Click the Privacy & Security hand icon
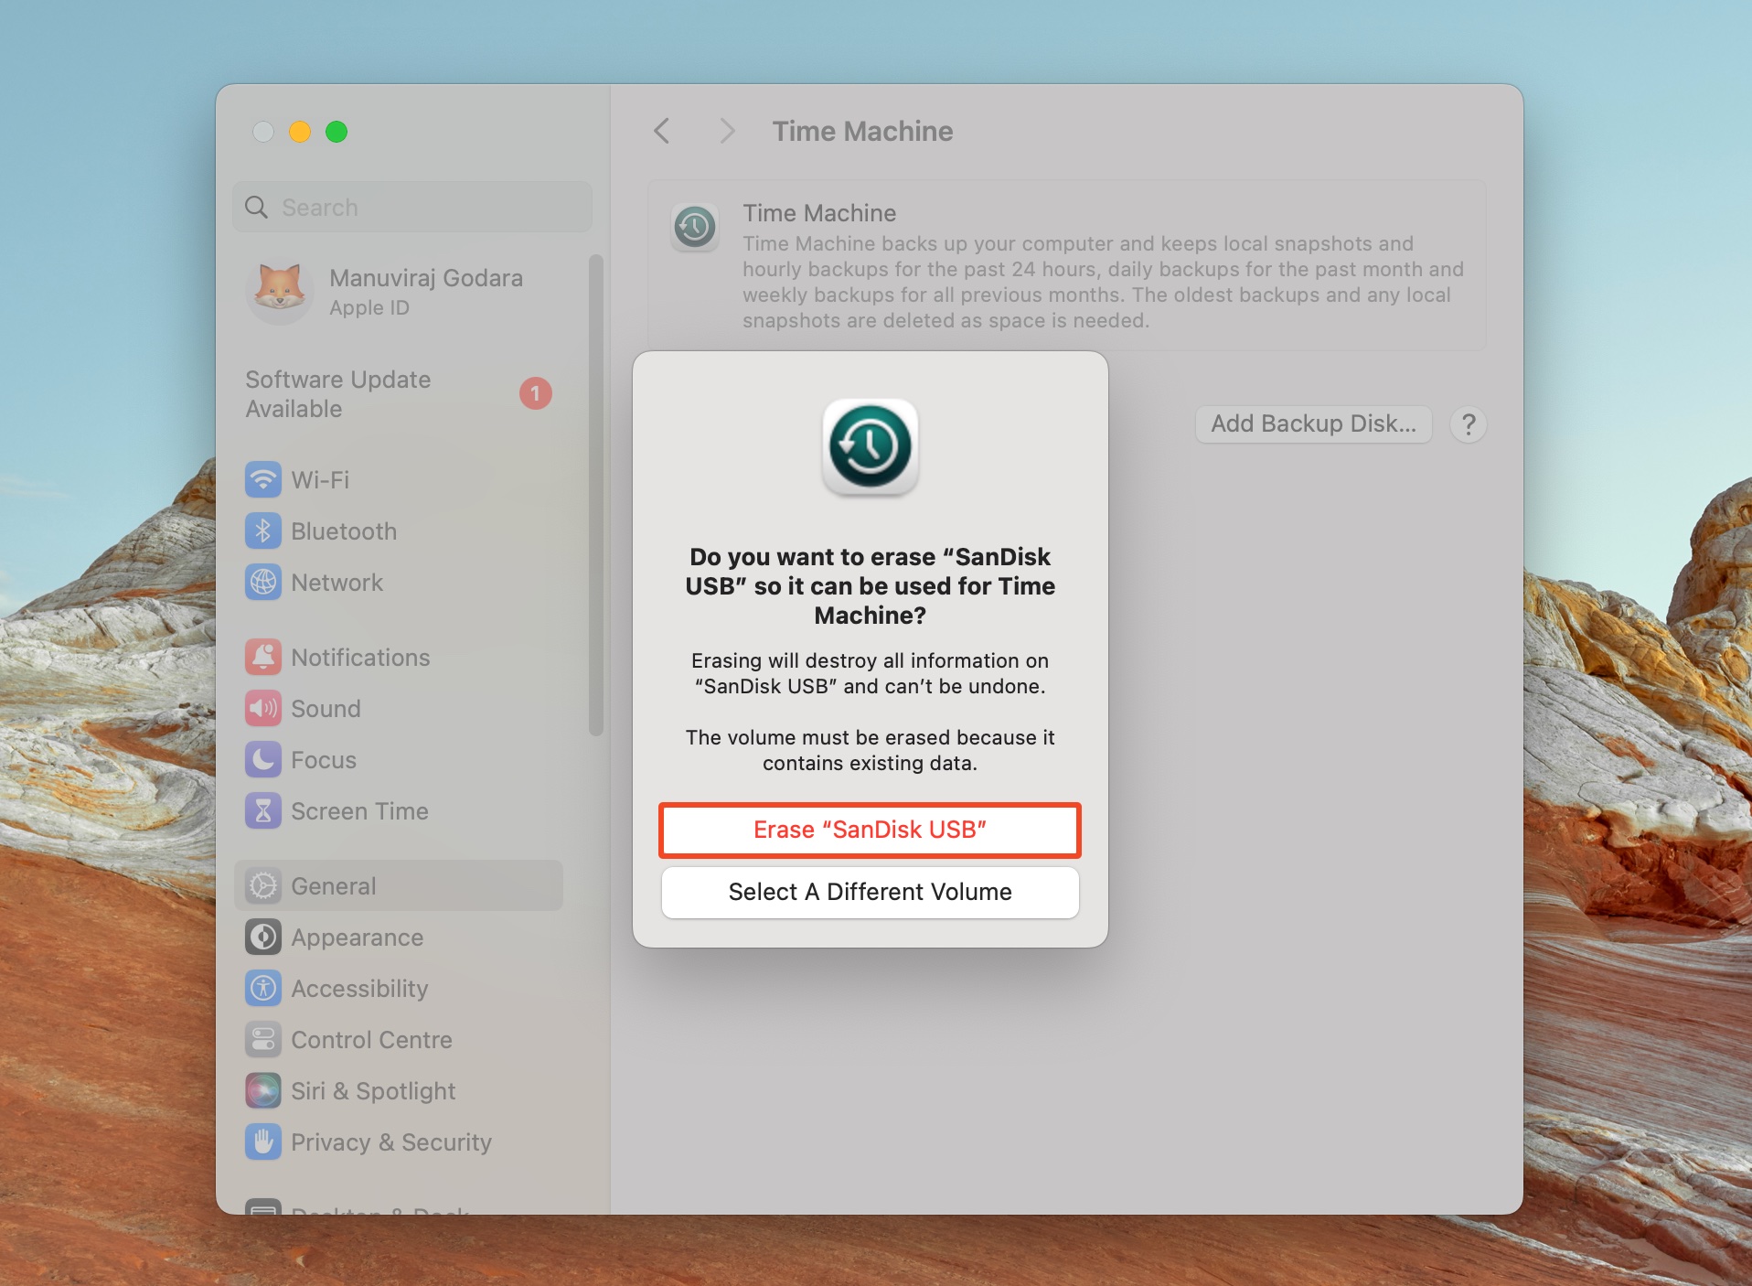The image size is (1752, 1286). tap(263, 1141)
